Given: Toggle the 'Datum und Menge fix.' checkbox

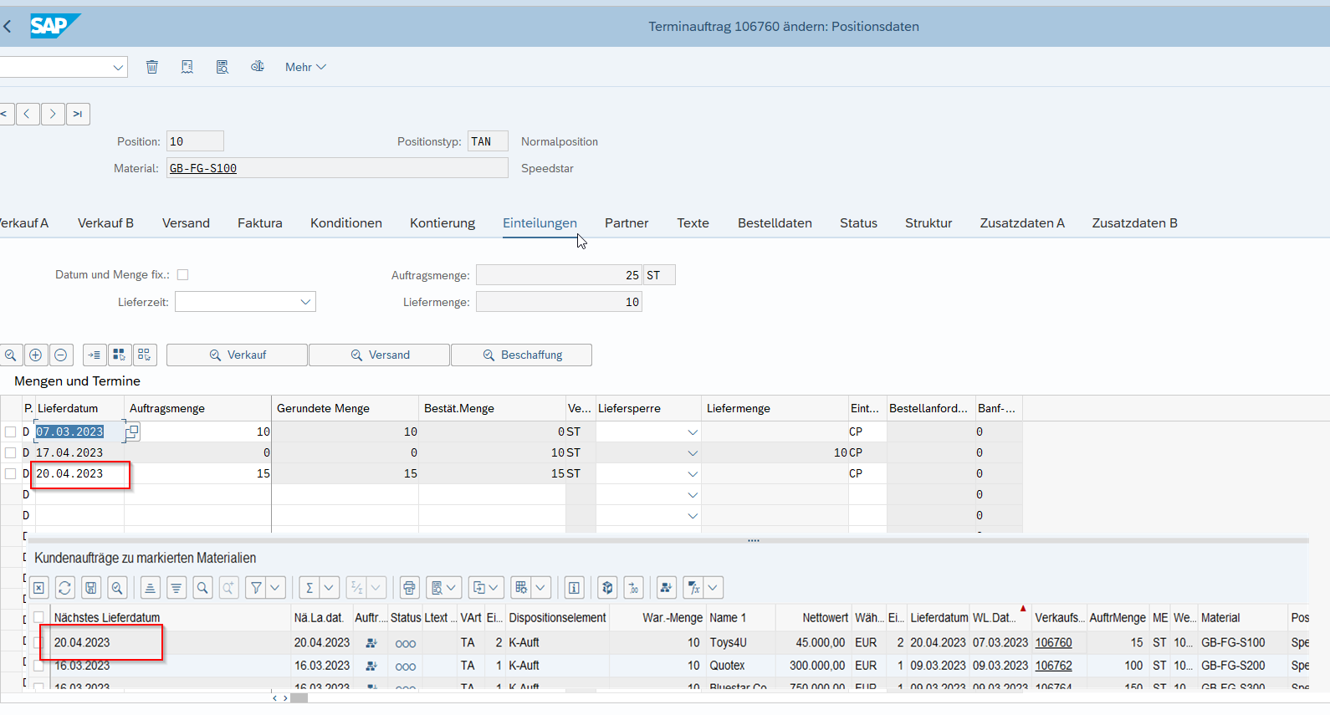Looking at the screenshot, I should click(183, 275).
